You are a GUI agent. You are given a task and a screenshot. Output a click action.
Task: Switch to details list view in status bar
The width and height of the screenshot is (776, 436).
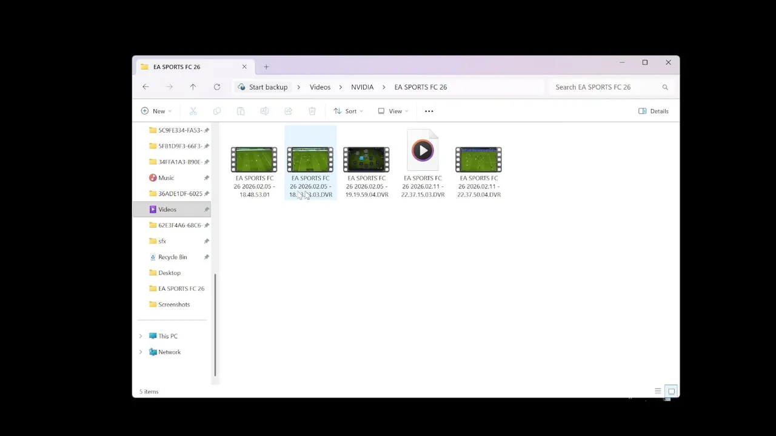click(658, 391)
